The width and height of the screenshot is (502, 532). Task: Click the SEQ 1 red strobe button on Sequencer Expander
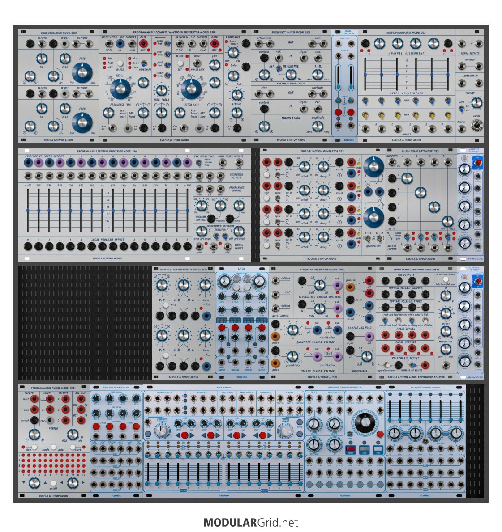point(96,426)
